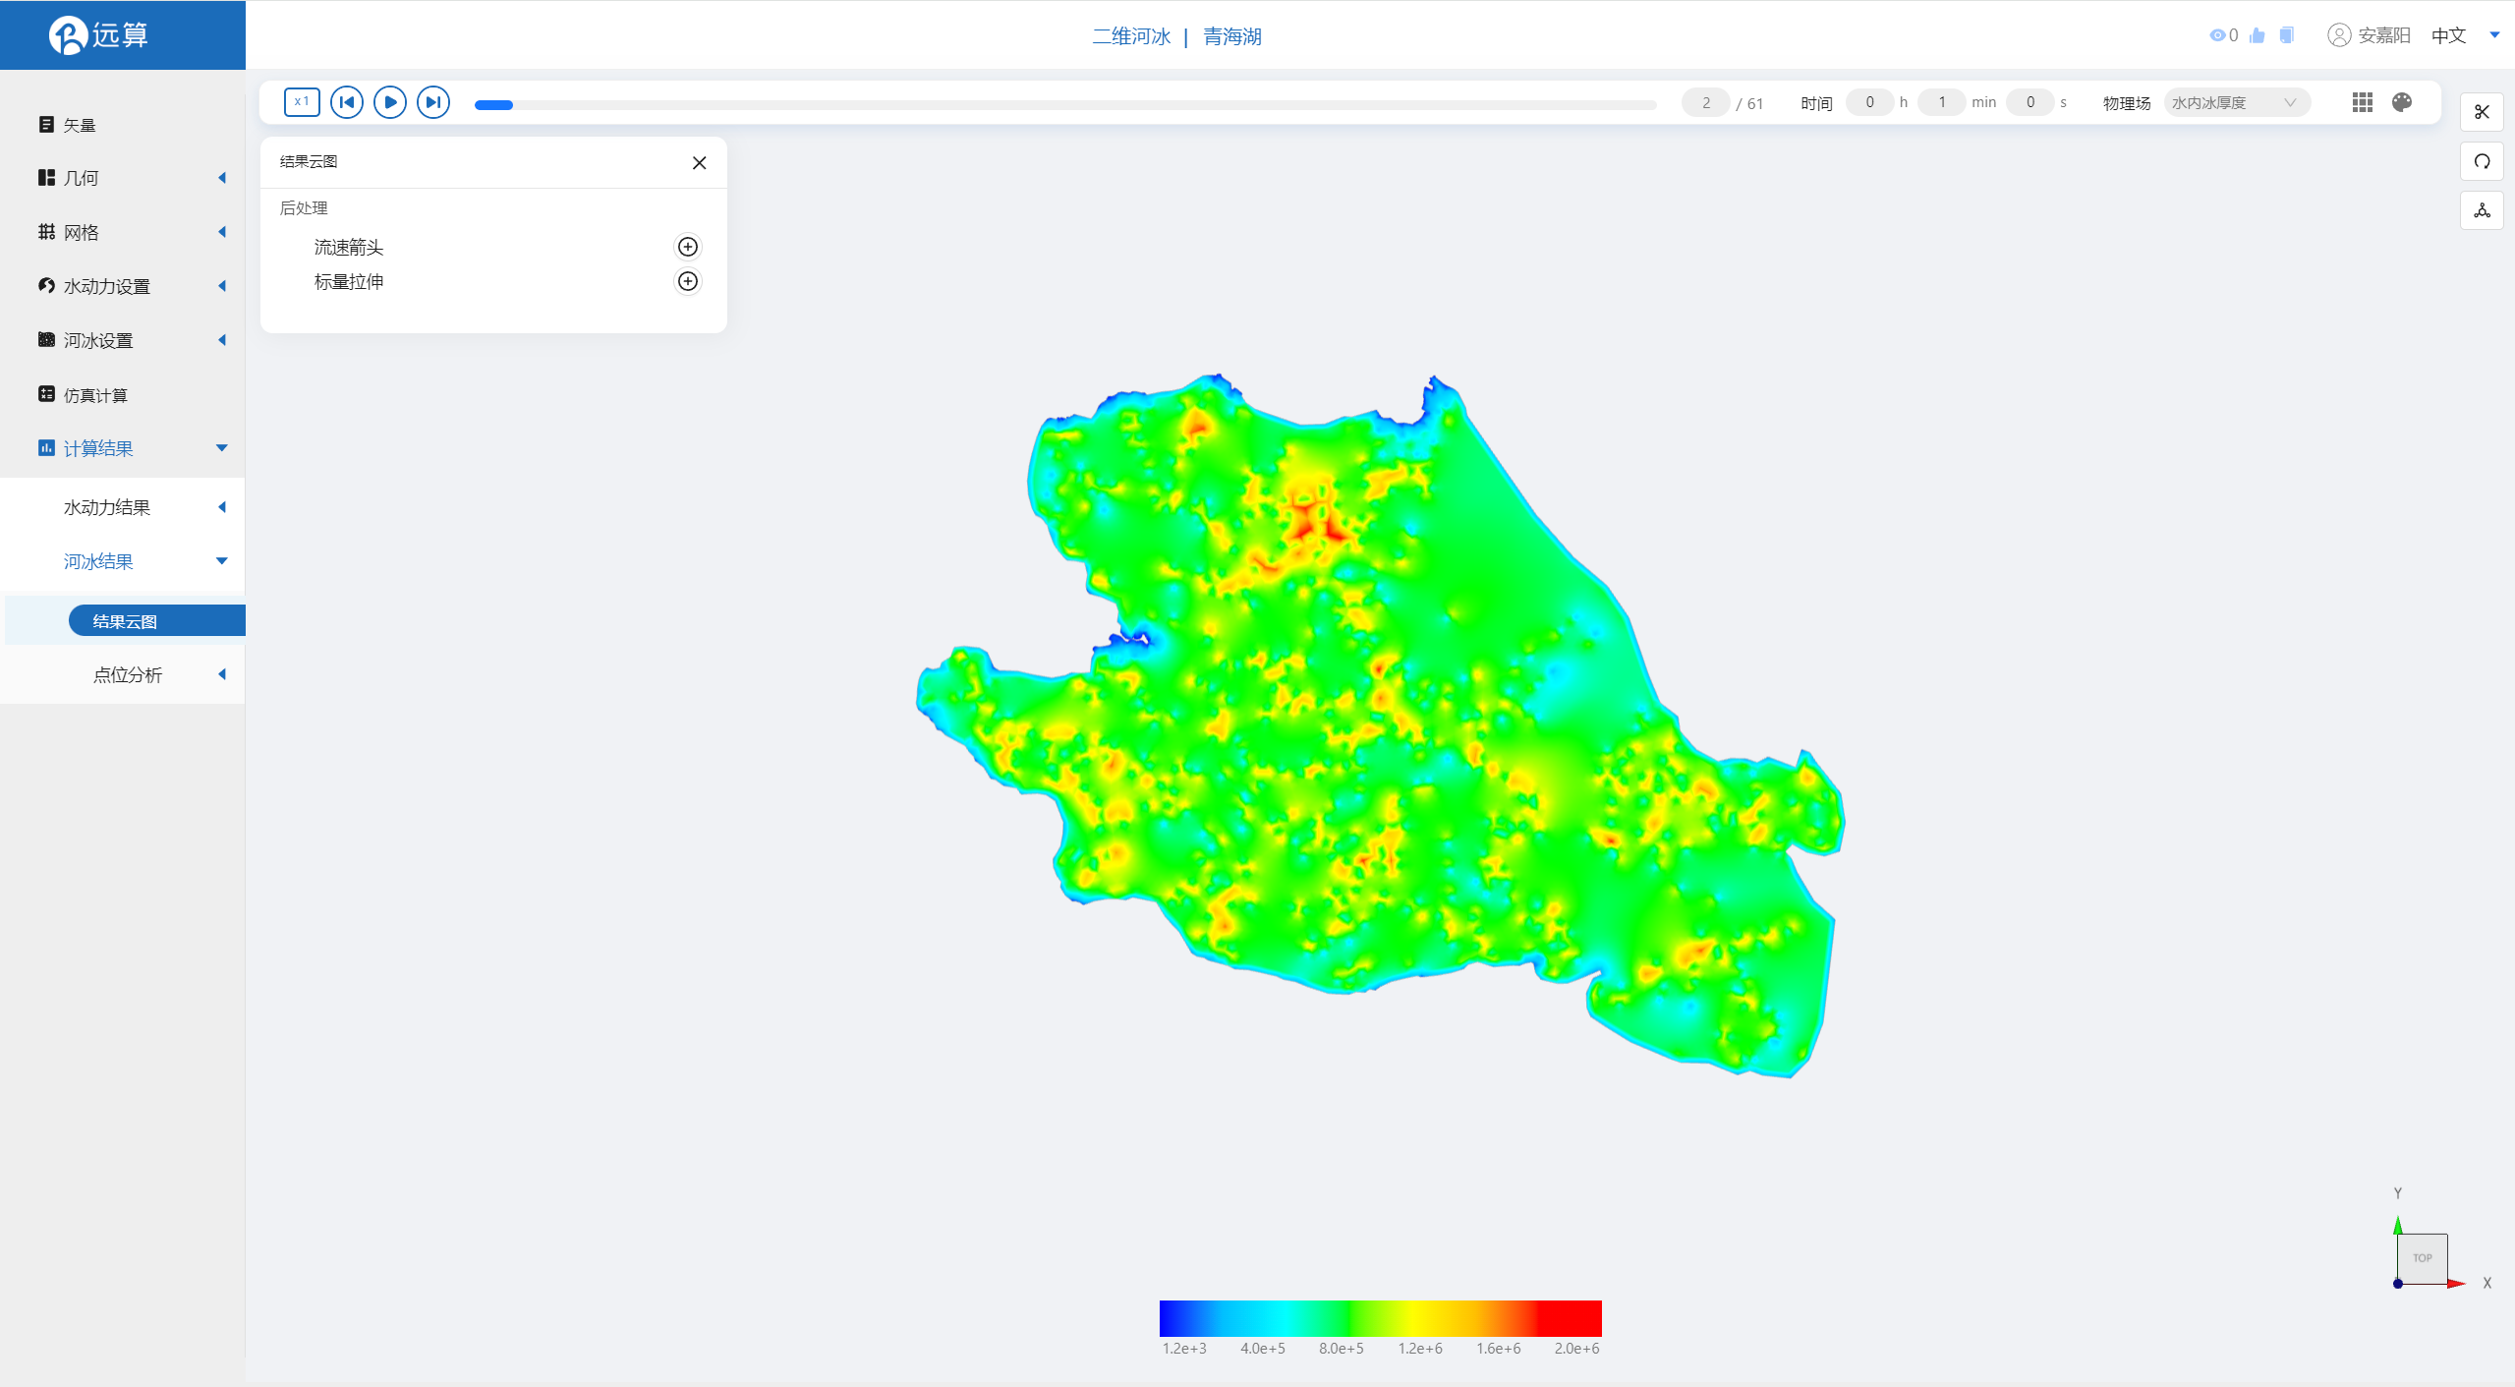The image size is (2515, 1387).
Task: Expand the 水动力结果 submenu
Action: click(122, 507)
